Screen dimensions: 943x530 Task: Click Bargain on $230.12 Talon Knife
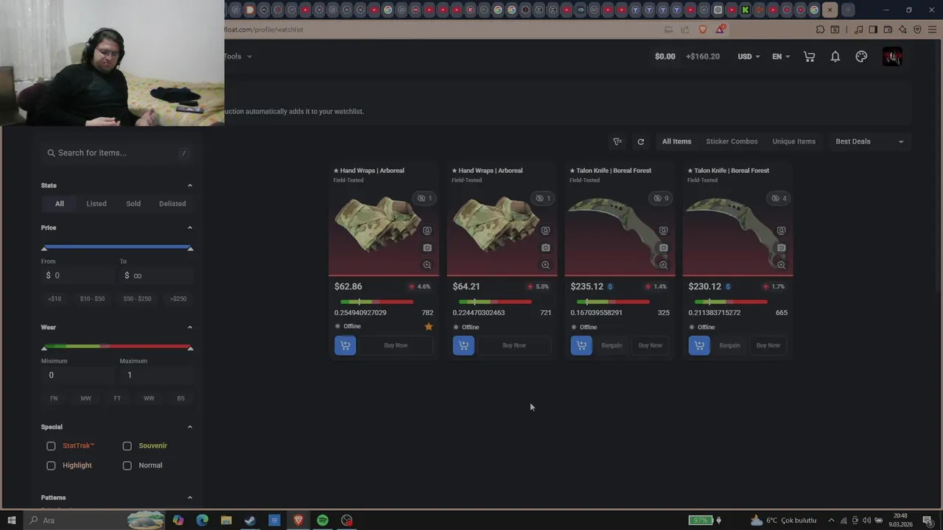pyautogui.click(x=729, y=345)
